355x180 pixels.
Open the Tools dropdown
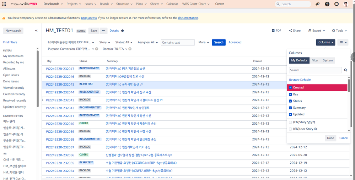[x=339, y=31]
